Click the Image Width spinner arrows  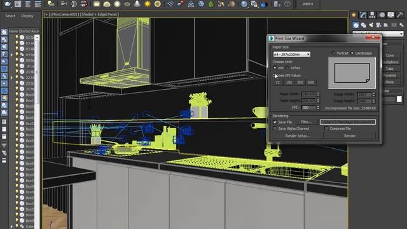374,95
